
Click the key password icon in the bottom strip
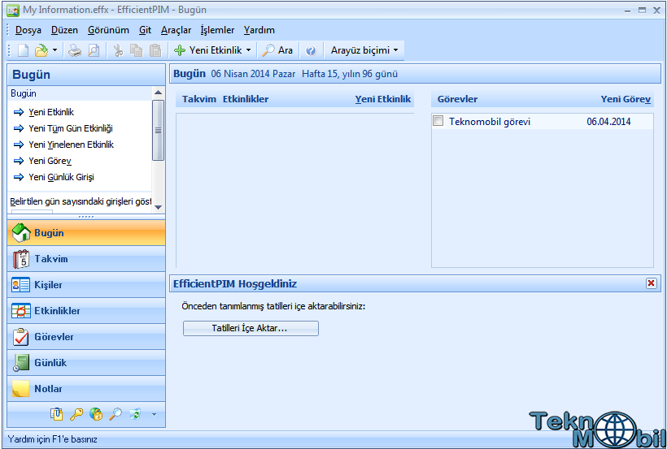pos(76,414)
